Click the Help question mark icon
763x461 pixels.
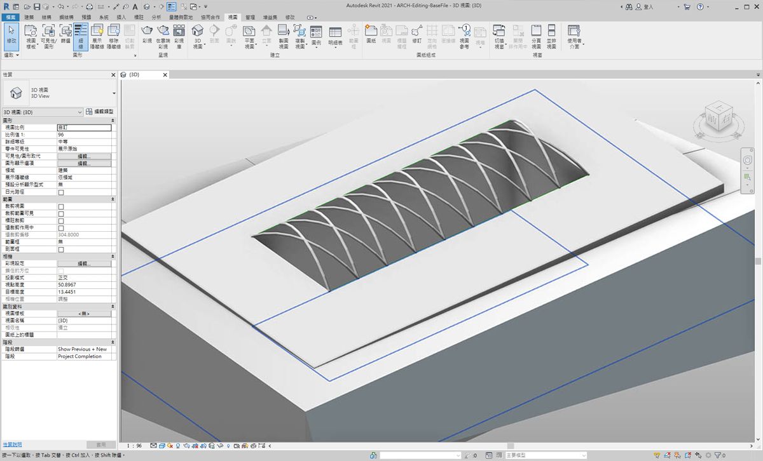click(x=700, y=6)
